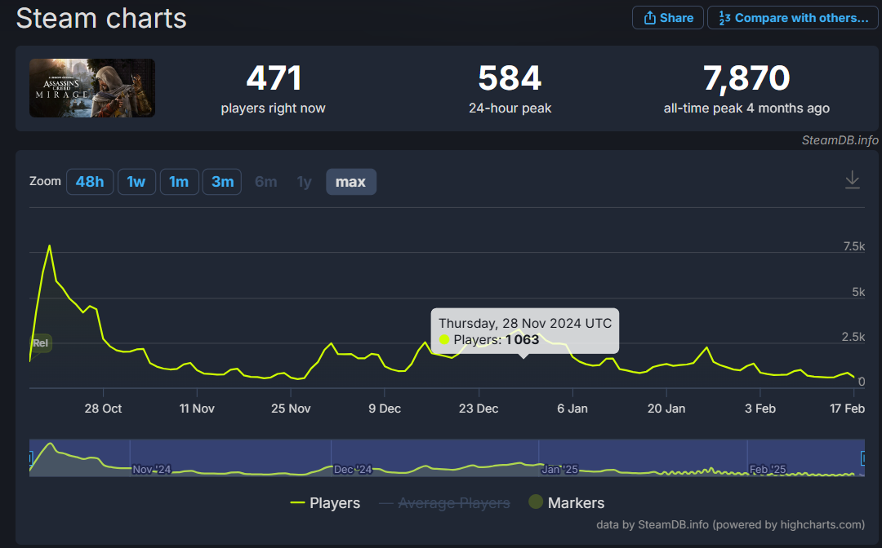Set zoom range to 3m
The height and width of the screenshot is (548, 882).
[x=222, y=182]
